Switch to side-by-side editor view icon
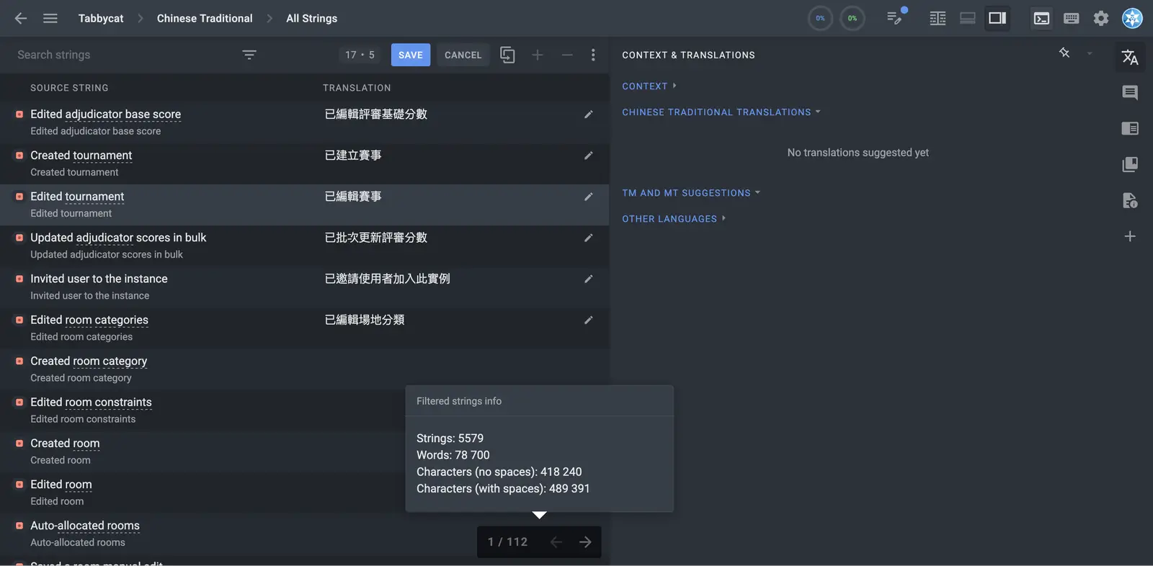The width and height of the screenshot is (1153, 566). coord(938,18)
